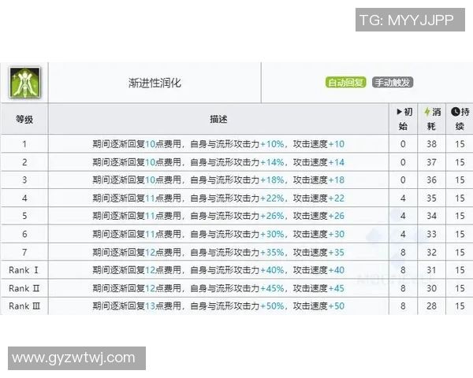Click the skill name 渐进性润化
Viewport: 473px width, 378px height.
click(155, 83)
